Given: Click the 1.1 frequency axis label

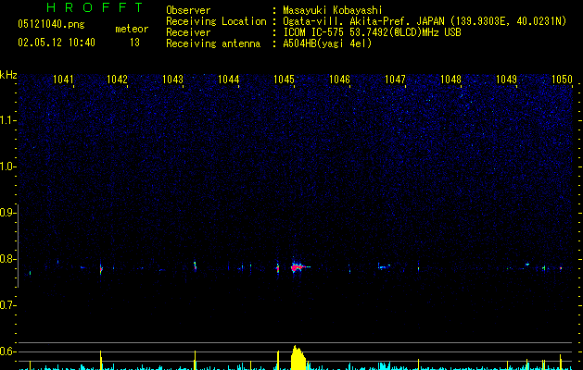Looking at the screenshot, I should point(7,120).
